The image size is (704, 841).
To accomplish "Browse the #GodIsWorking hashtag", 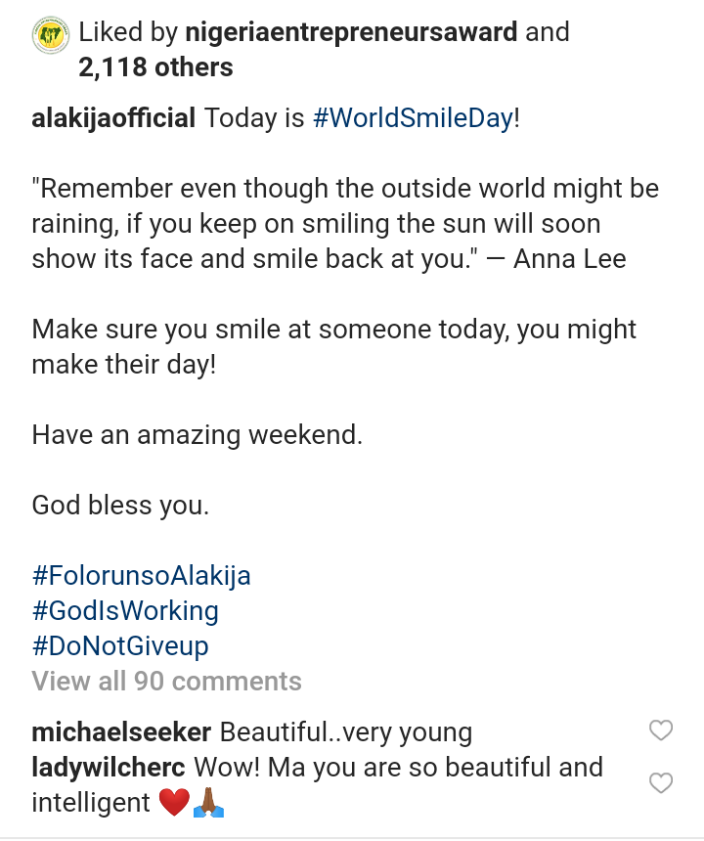I will tap(125, 611).
